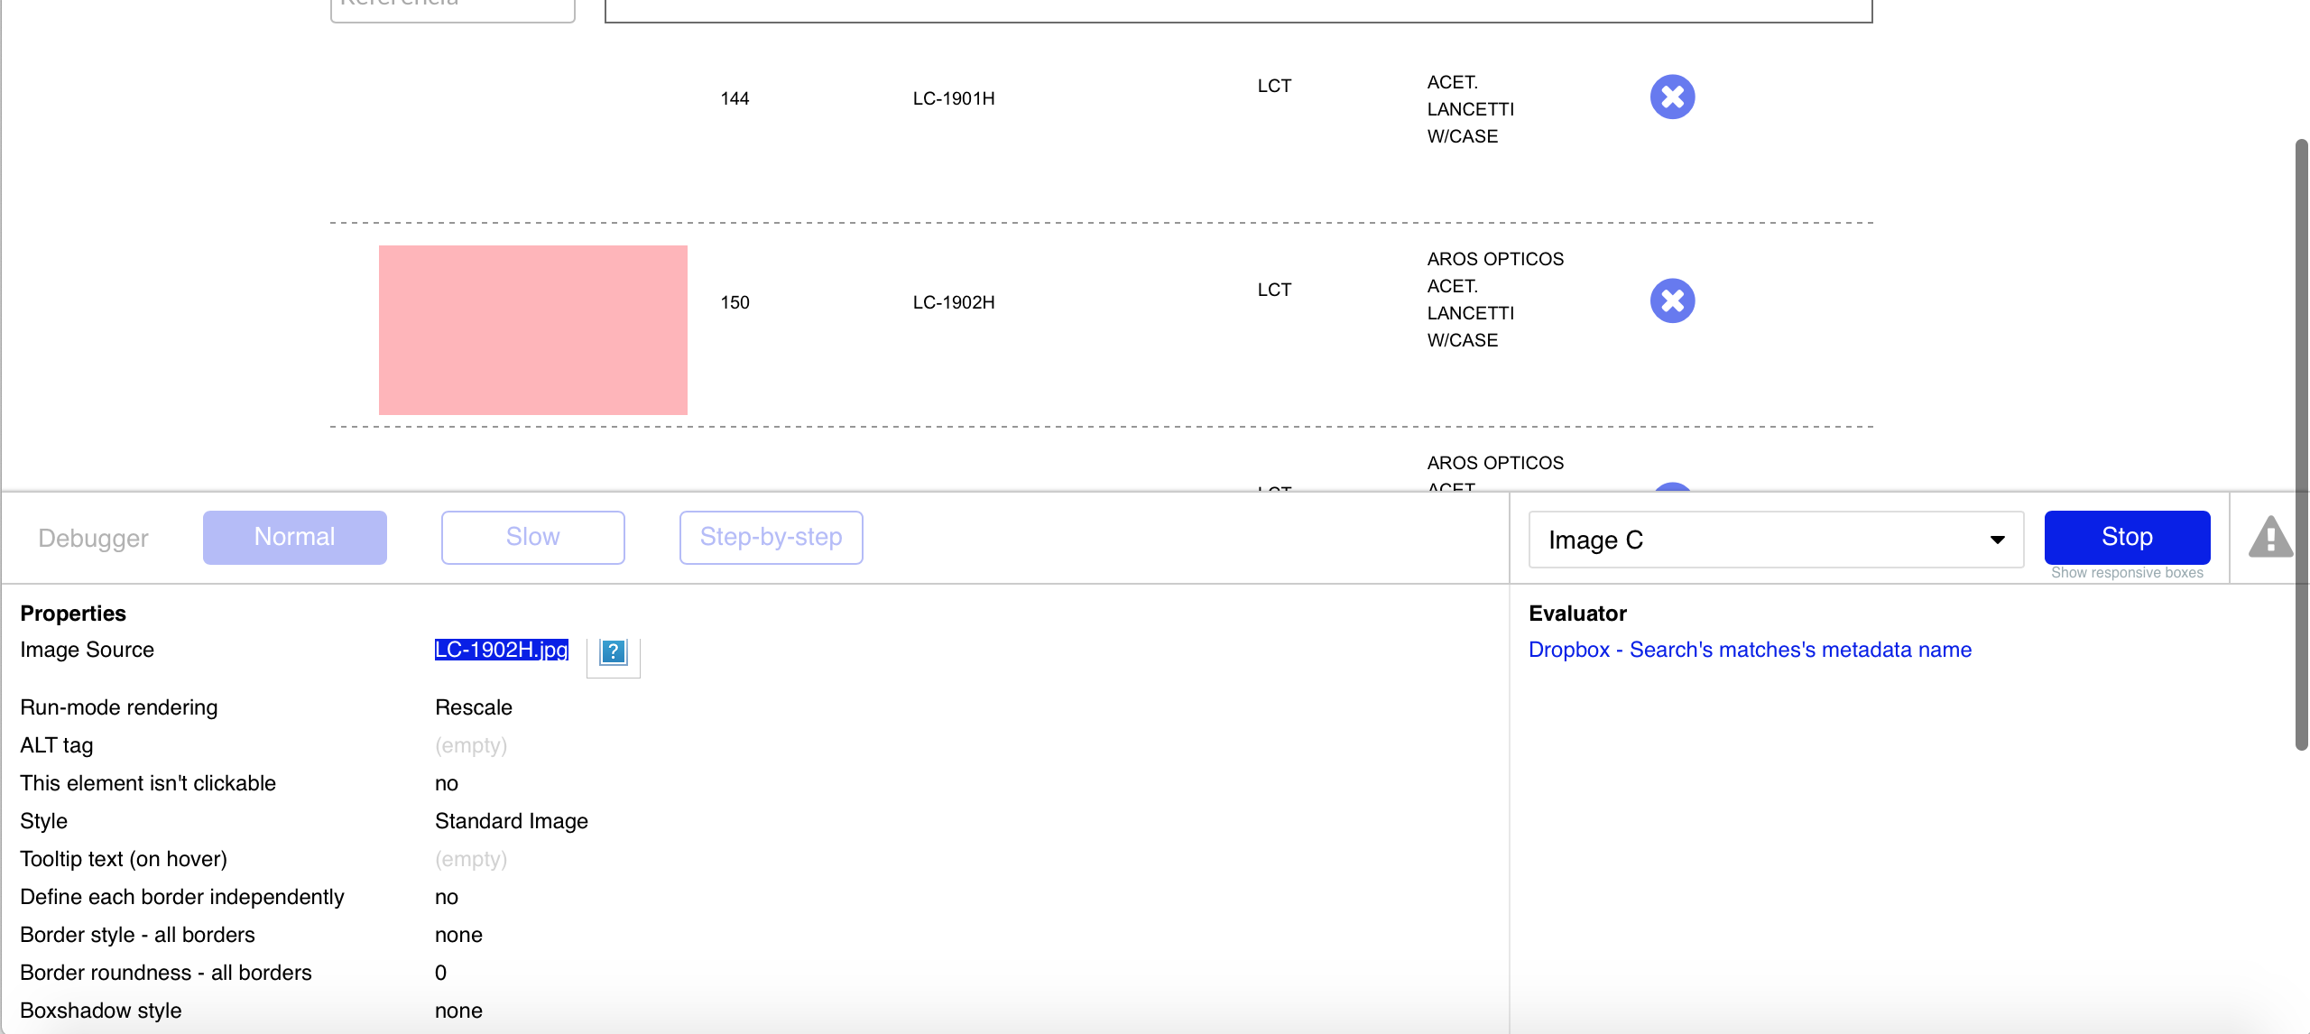Click the pink image placeholder

tap(532, 330)
